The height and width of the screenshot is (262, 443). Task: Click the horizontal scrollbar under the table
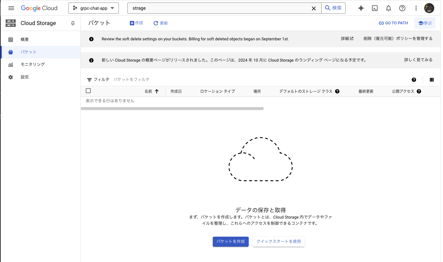click(x=172, y=108)
